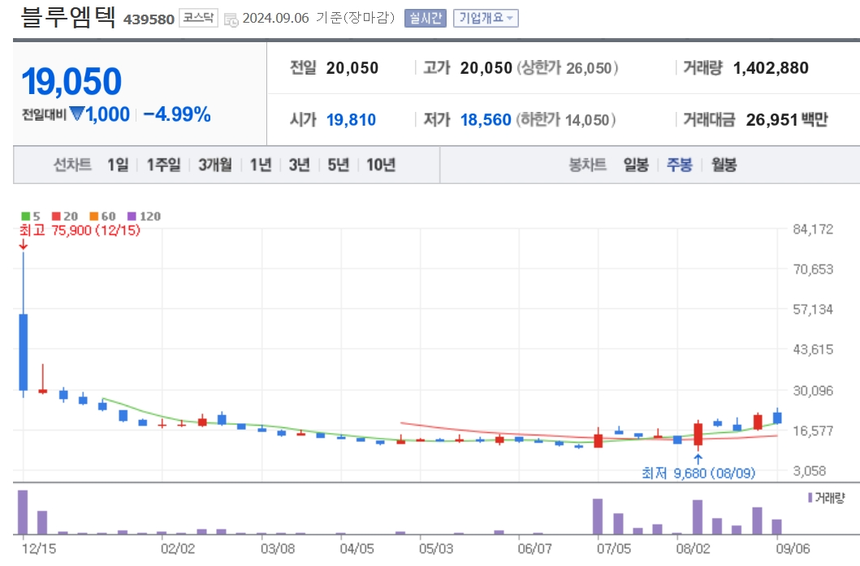Viewport: 860px width, 566px height.
Task: Select the 3년 line chart tab
Action: click(300, 165)
